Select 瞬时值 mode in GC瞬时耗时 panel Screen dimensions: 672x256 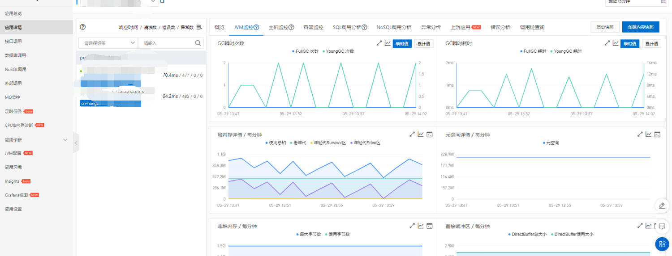click(x=630, y=44)
